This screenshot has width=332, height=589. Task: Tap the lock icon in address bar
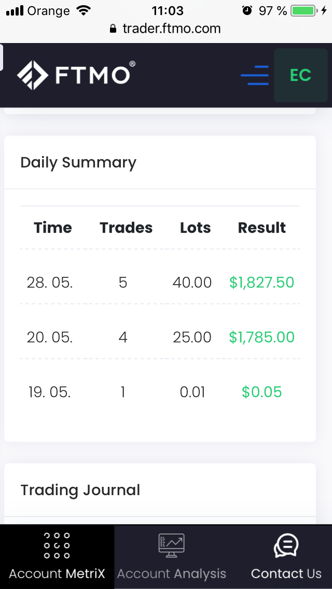(x=114, y=29)
